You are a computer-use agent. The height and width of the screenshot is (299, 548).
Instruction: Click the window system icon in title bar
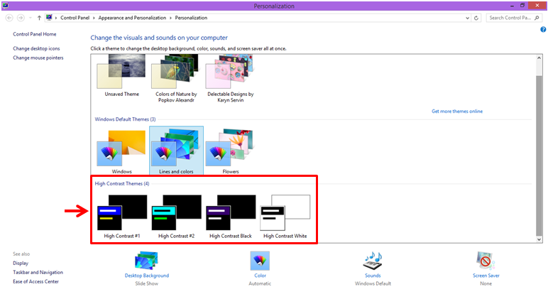5,5
